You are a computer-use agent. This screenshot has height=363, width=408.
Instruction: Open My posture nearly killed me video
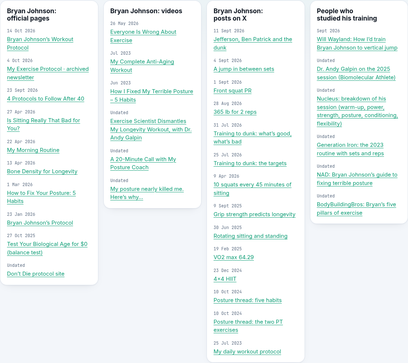click(147, 193)
